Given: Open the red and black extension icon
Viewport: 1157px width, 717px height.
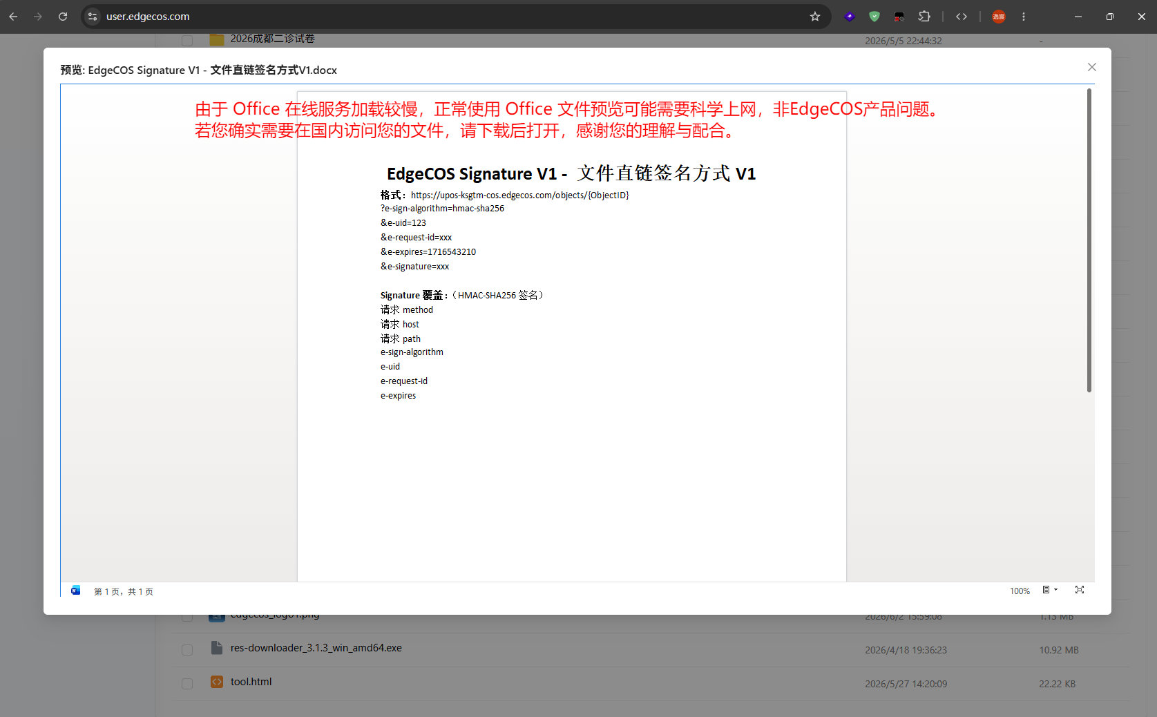Looking at the screenshot, I should point(899,17).
